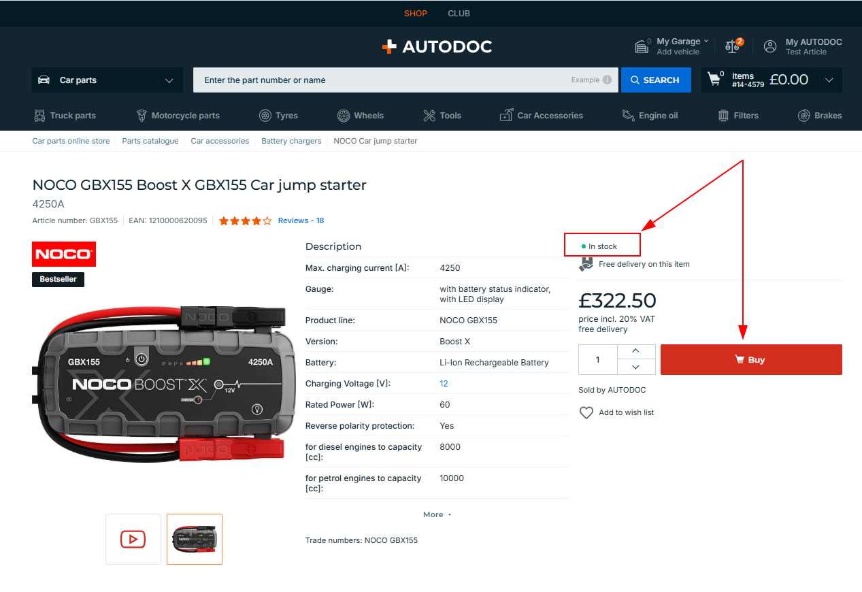Open the shopping cart icon
The width and height of the screenshot is (862, 592).
pos(714,80)
